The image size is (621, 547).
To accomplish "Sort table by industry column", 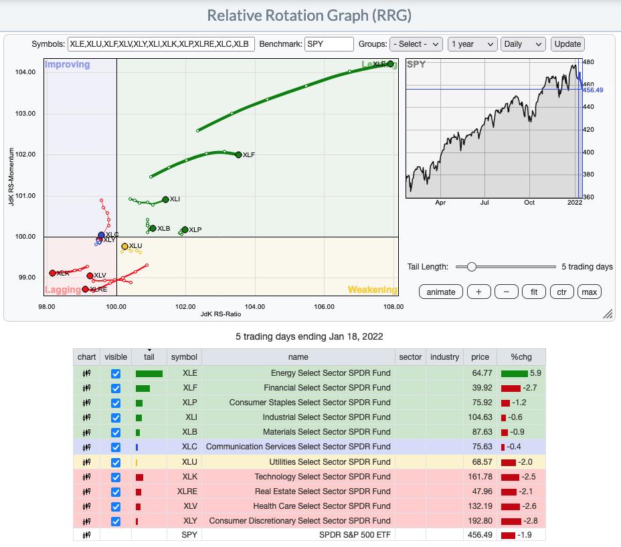I will click(x=444, y=357).
